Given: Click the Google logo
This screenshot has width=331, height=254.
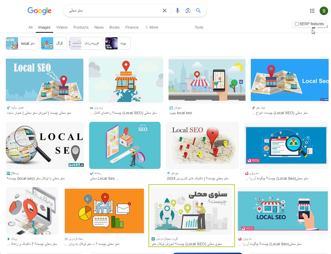Looking at the screenshot, I should point(39,11).
